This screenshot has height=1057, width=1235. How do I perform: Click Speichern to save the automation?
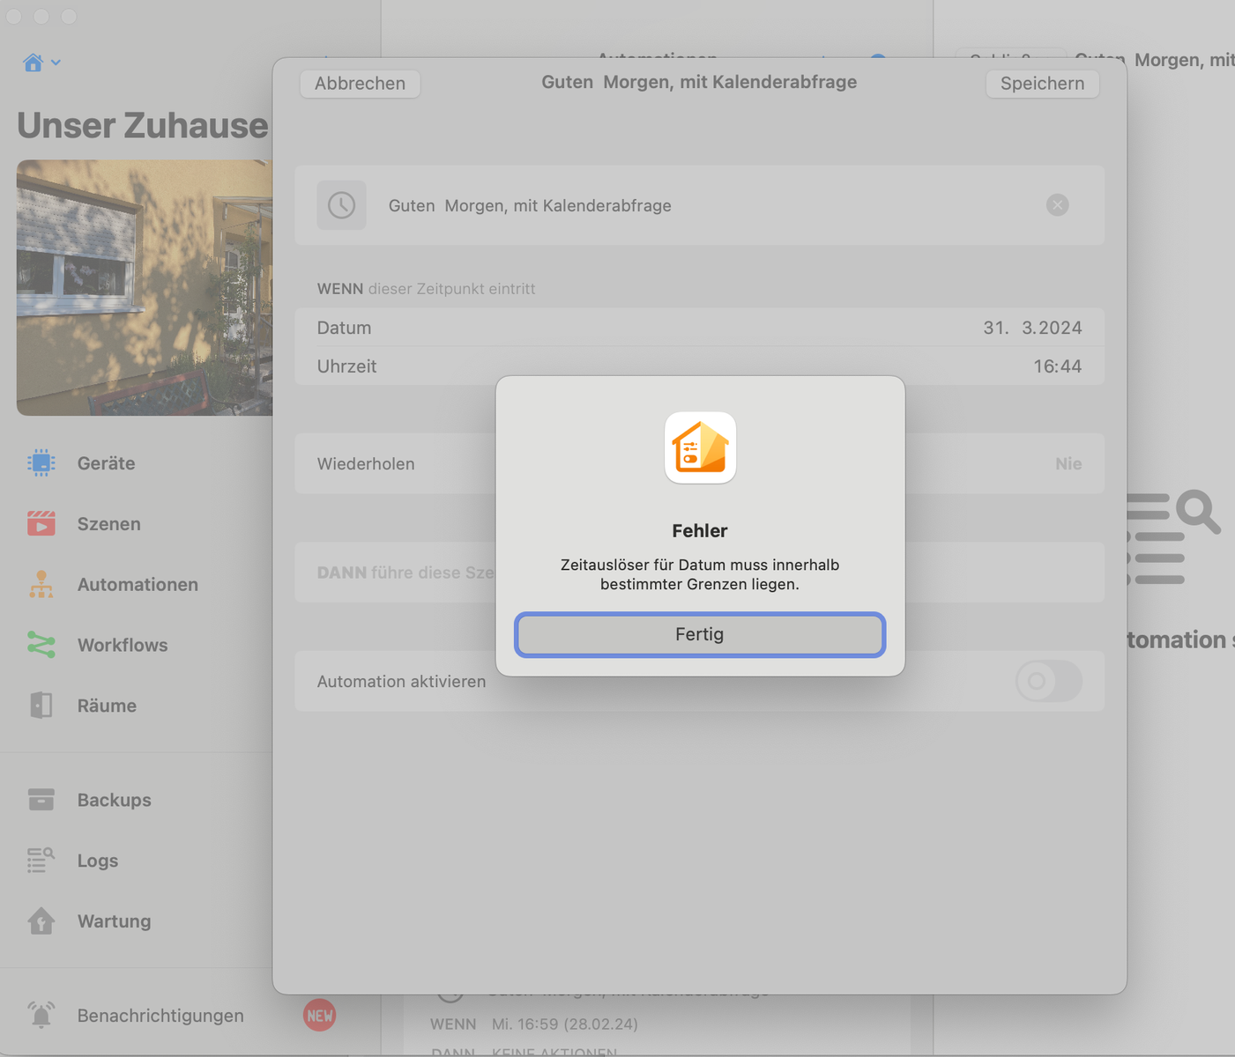(x=1042, y=84)
